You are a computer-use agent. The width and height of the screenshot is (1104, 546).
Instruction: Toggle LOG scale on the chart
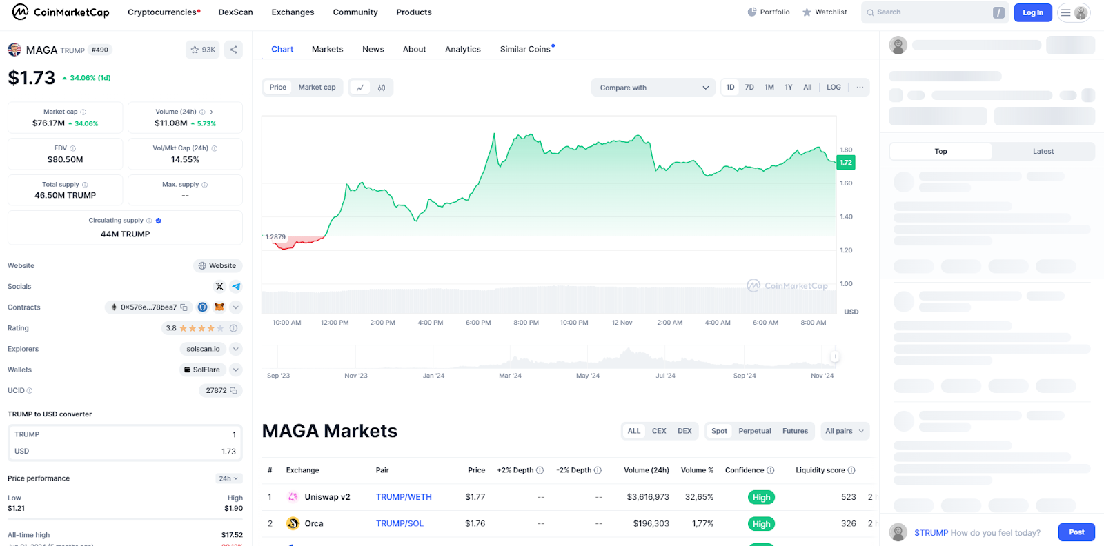click(834, 88)
